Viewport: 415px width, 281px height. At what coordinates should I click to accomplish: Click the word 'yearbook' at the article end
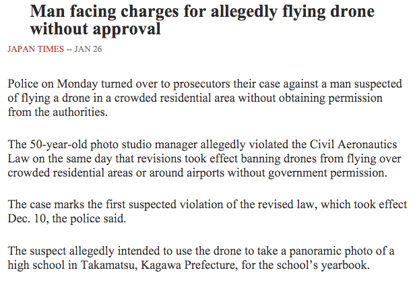345,265
